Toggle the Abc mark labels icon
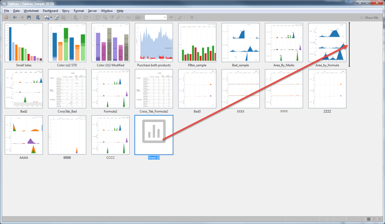Image resolution: width=385 pixels, height=224 pixels. click(x=129, y=17)
